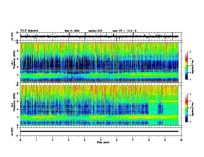204x157 pixels.
Task: Click the "station=OUI" header label
Action: tap(95, 31)
